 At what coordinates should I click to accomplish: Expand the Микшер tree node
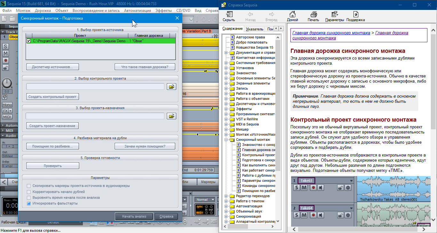[226, 129]
